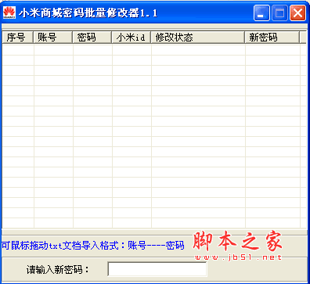Select the 密码 column header
The width and height of the screenshot is (310, 284).
(x=92, y=37)
